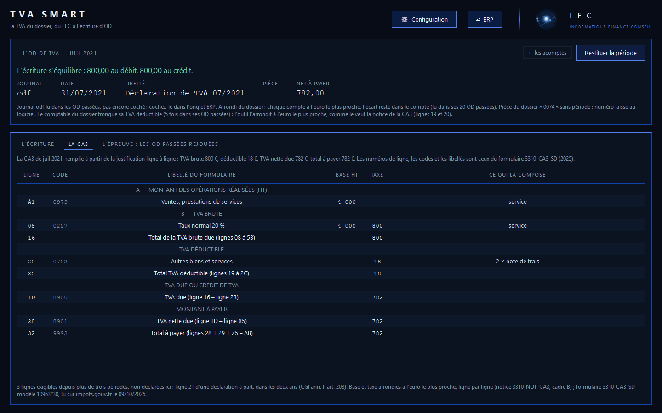This screenshot has height=413, width=662.
Task: Select "TVA due (ligne 16 – ligne 23)"
Action: (x=202, y=297)
